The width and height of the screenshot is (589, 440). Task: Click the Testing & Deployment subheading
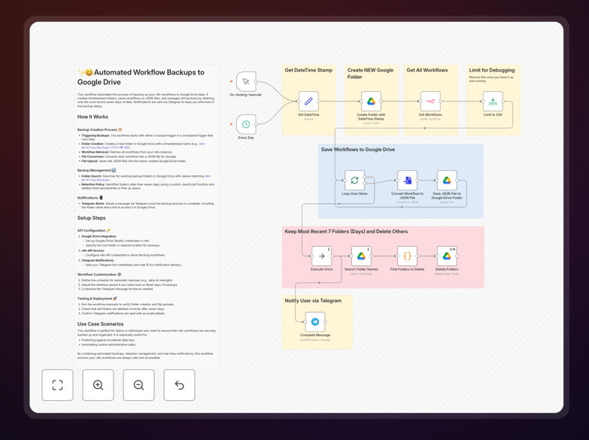tap(97, 299)
